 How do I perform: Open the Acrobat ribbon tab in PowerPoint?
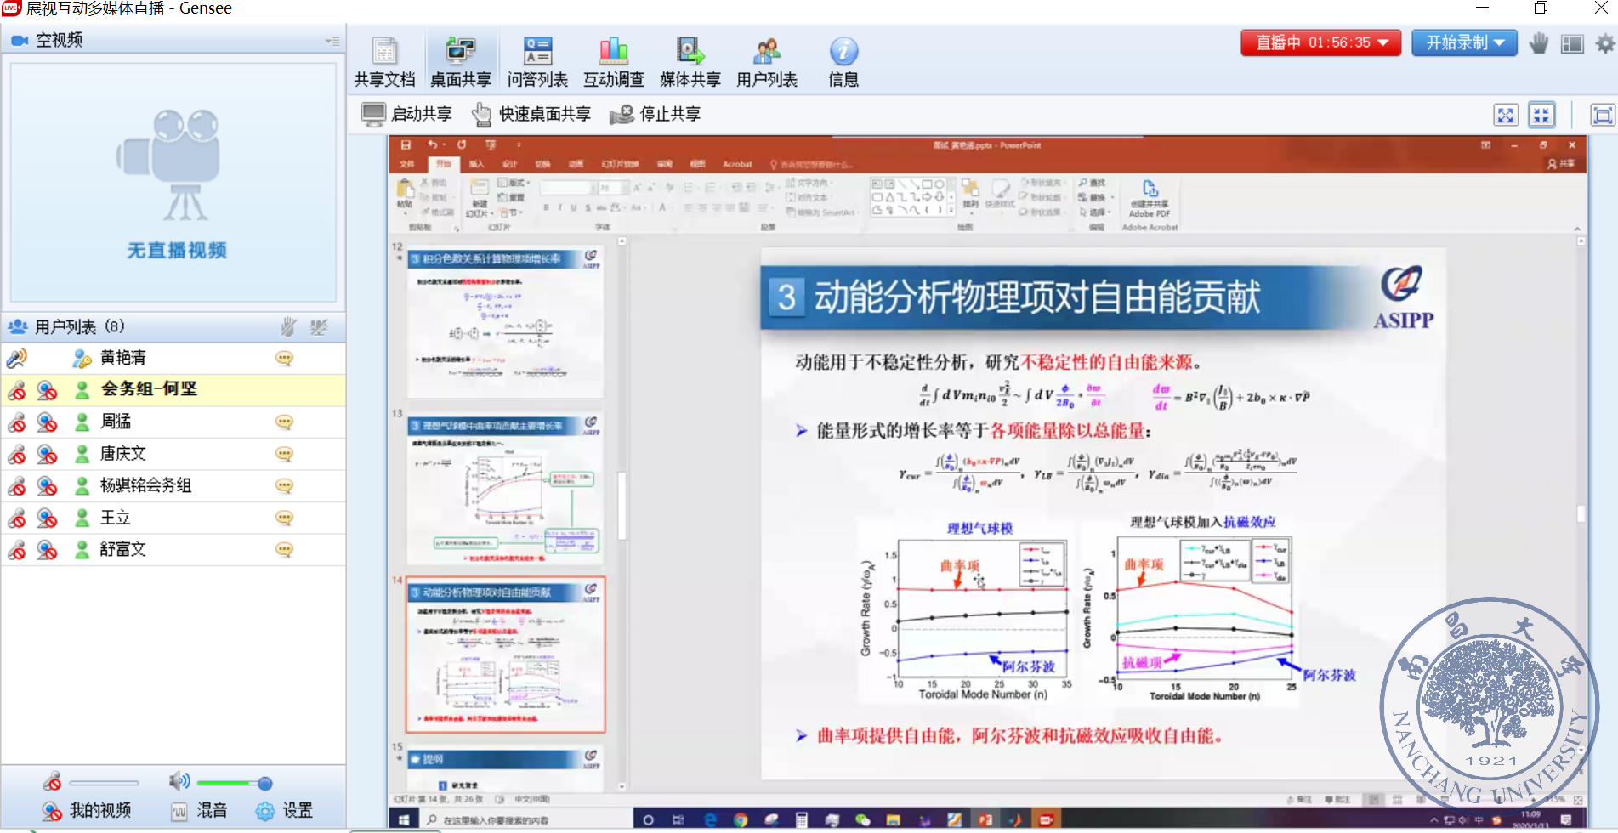[x=736, y=164]
